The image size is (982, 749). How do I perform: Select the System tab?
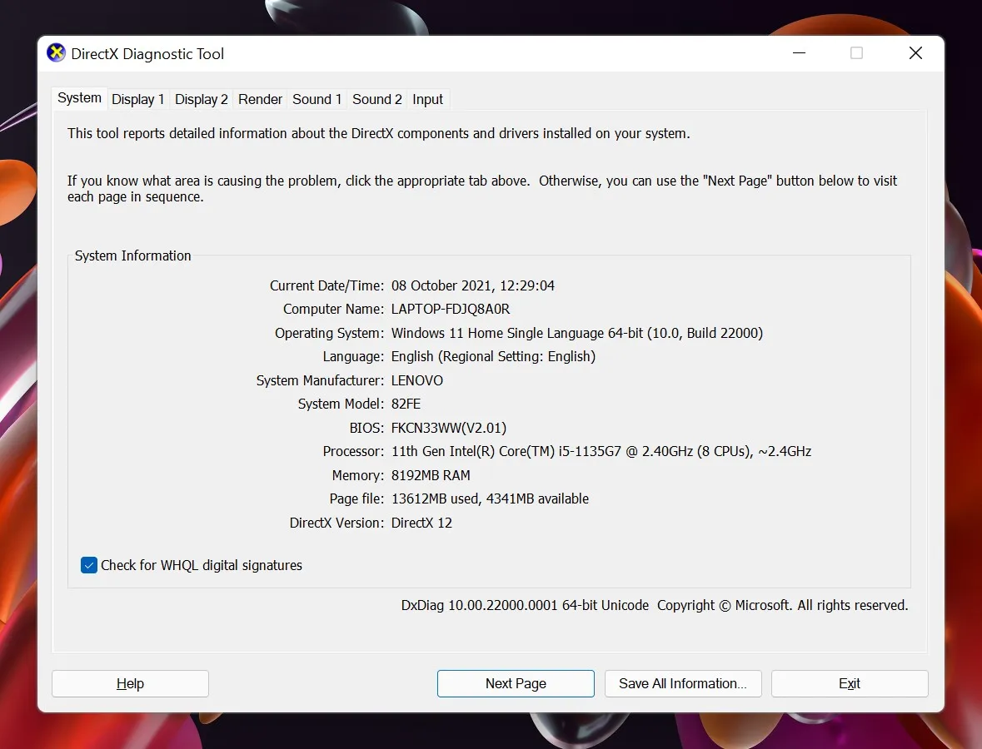click(x=79, y=98)
